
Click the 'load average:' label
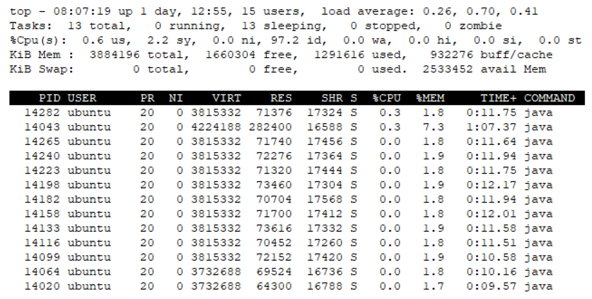(x=368, y=12)
